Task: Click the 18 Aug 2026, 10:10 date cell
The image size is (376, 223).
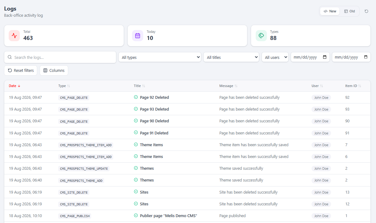Action: pos(25,216)
